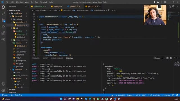Open the Selection menu
The image size is (180, 101).
pos(19,2)
